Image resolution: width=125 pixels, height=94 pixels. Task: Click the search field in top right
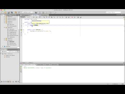coord(114,12)
